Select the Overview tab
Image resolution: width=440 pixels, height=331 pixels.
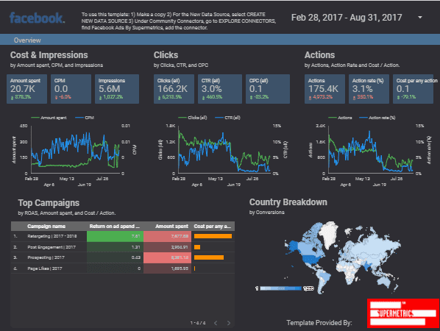[27, 40]
